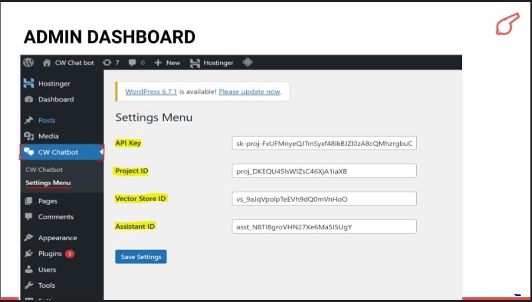The width and height of the screenshot is (532, 302).
Task: Focus the Project ID input field
Action: tap(324, 171)
